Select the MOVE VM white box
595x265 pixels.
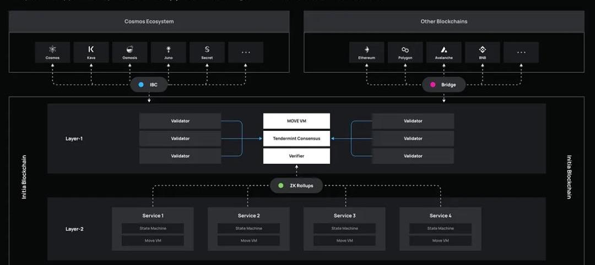tap(297, 121)
